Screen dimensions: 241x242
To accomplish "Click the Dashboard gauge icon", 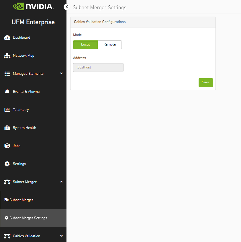I will point(7,38).
